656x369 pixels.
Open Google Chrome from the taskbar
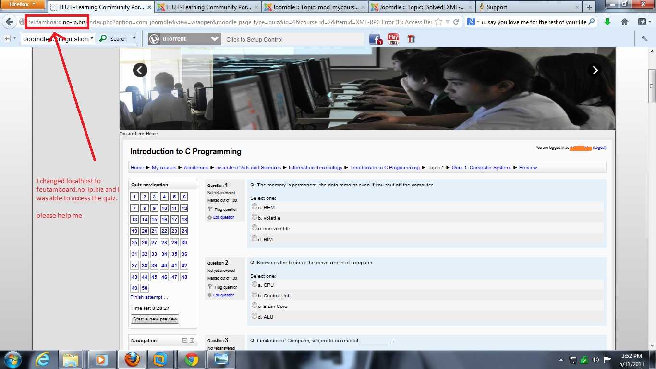pos(191,359)
